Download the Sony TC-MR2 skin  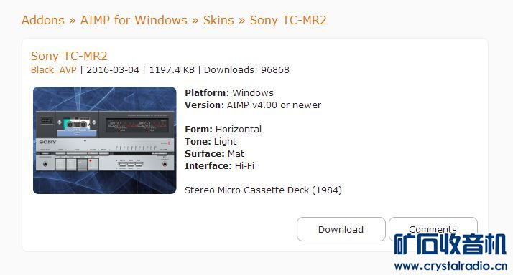(341, 229)
